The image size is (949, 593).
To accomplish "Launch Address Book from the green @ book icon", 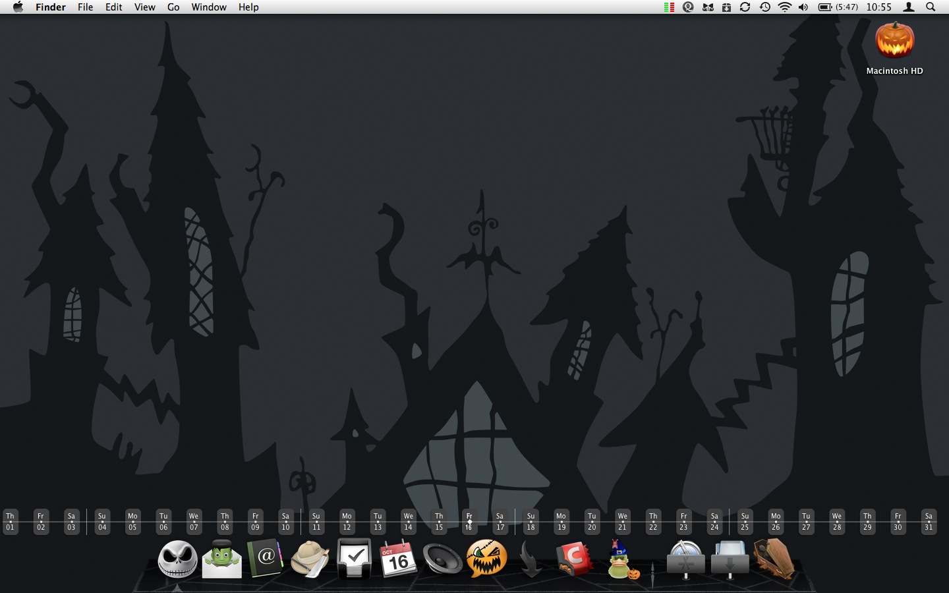I will [x=265, y=559].
